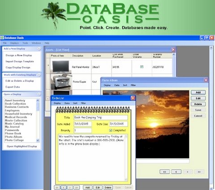Click the Description column header
The image size is (215, 190).
point(77,56)
